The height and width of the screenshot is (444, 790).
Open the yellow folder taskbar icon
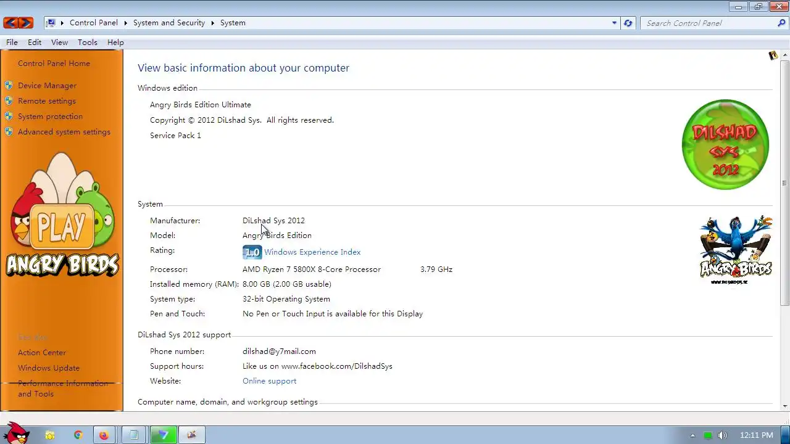click(50, 435)
